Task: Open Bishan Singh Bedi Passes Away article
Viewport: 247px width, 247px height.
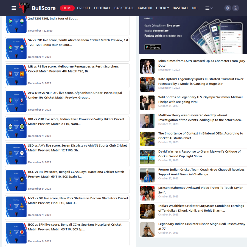Action: click(202, 226)
